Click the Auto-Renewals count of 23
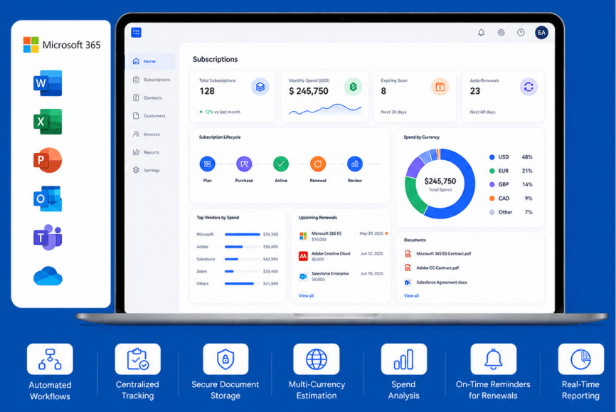 coord(475,91)
